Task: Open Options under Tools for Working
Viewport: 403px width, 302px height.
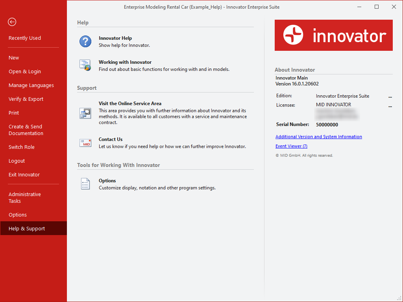Action: click(x=107, y=181)
